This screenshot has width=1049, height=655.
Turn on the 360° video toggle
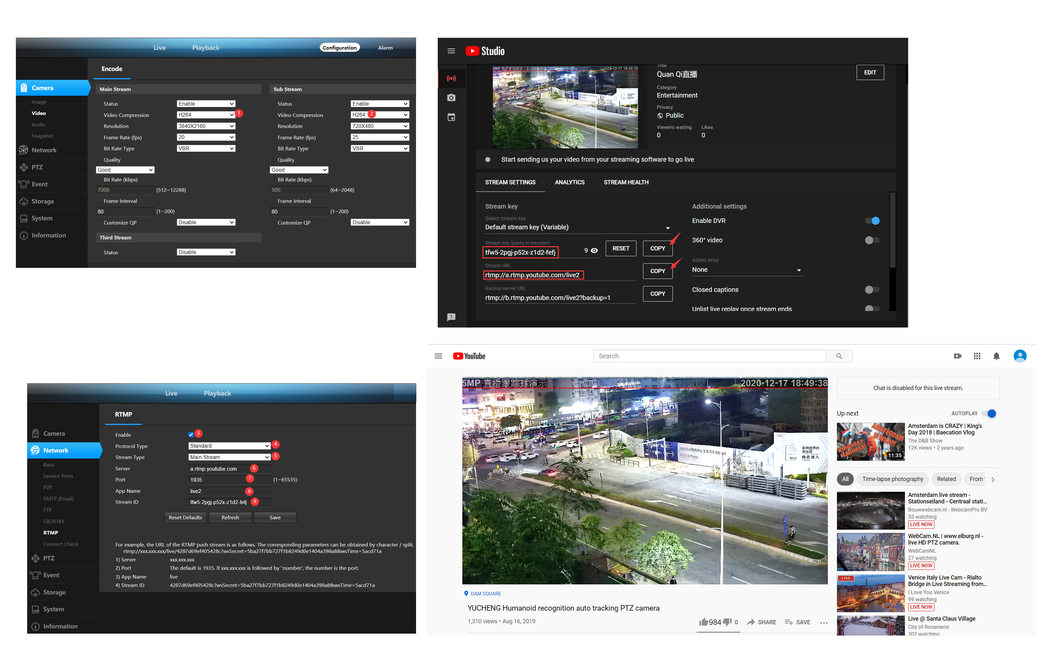872,240
